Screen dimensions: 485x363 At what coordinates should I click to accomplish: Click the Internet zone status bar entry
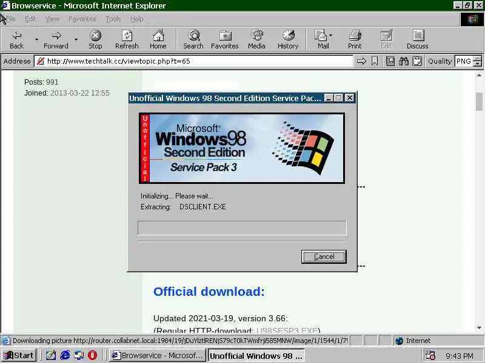click(x=438, y=341)
